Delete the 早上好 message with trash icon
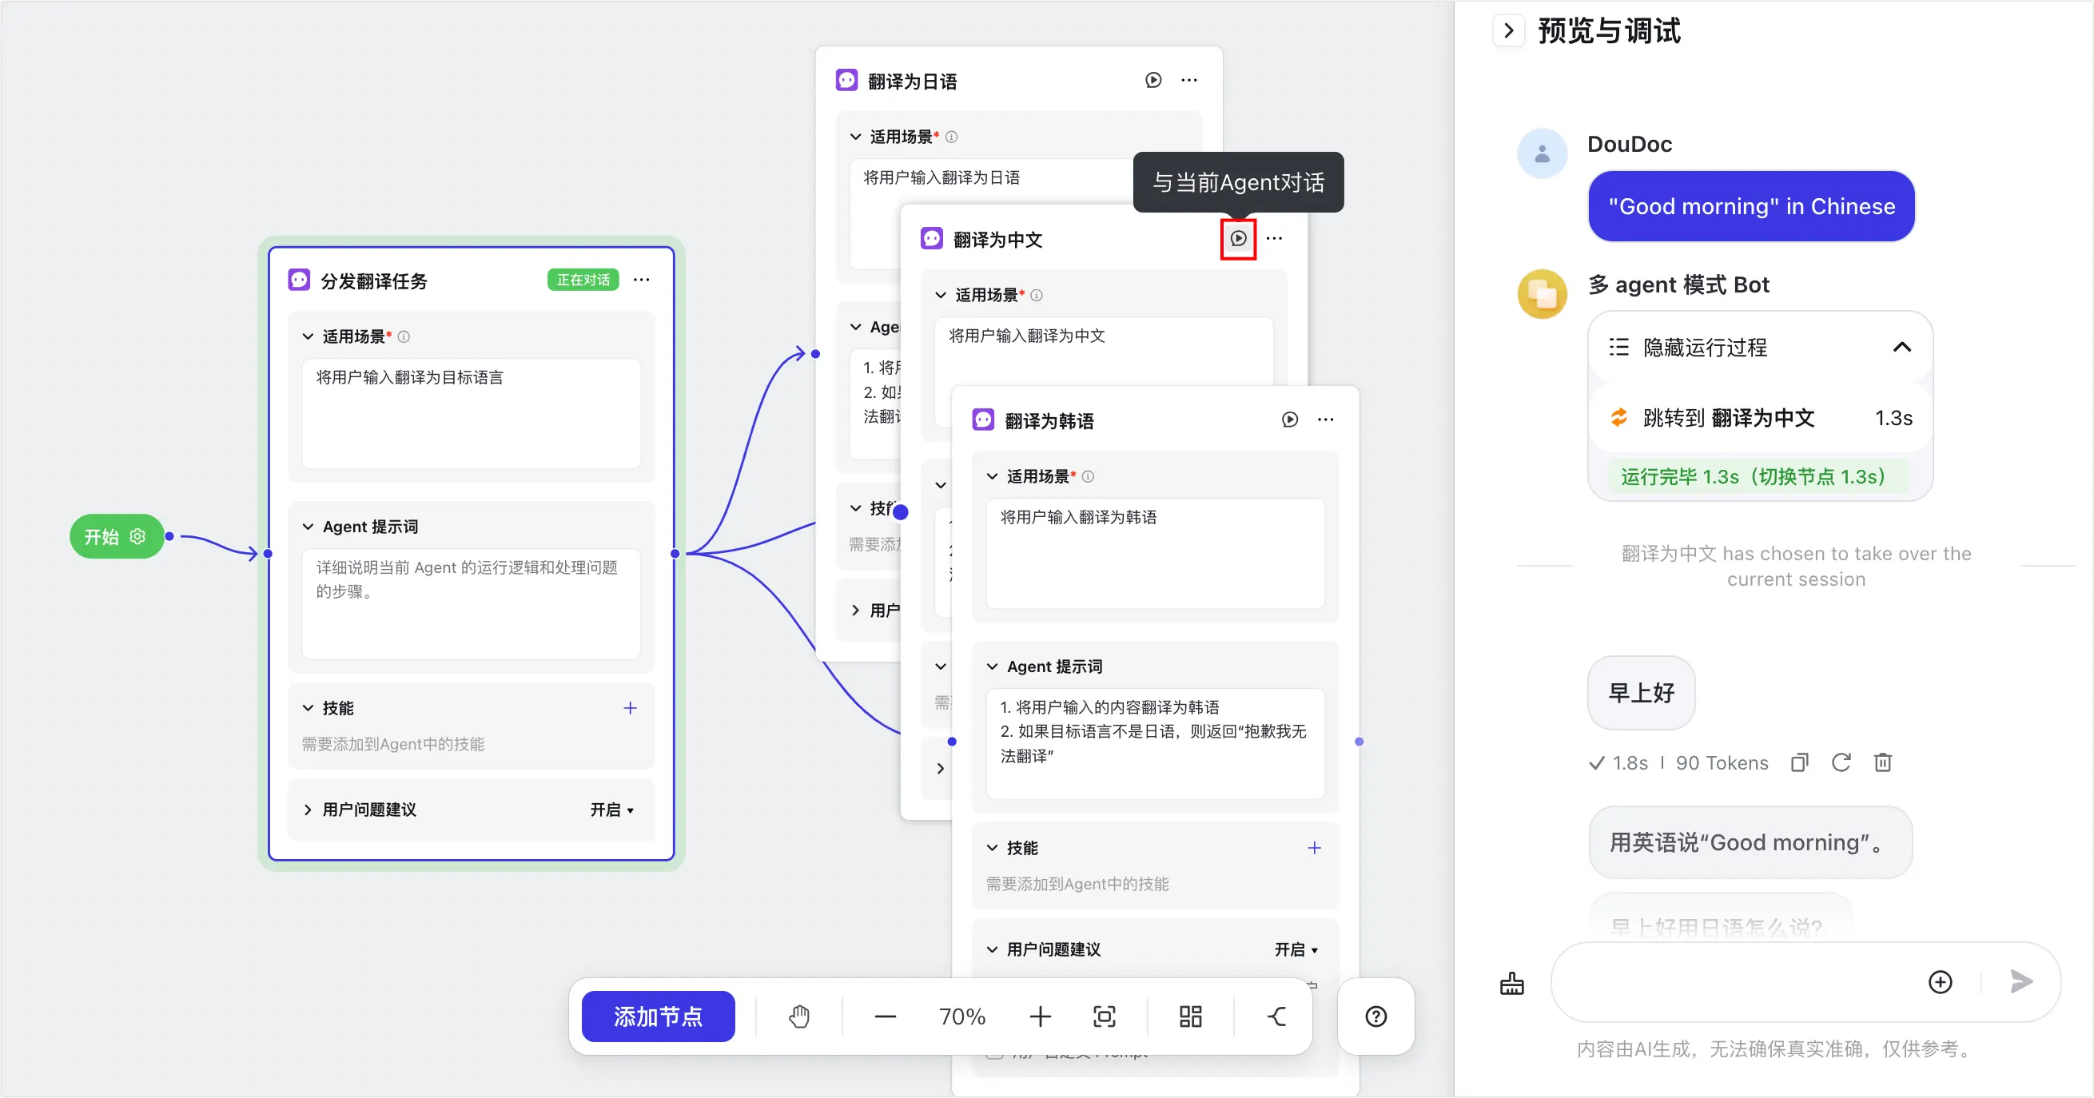2094x1098 pixels. (x=1885, y=762)
